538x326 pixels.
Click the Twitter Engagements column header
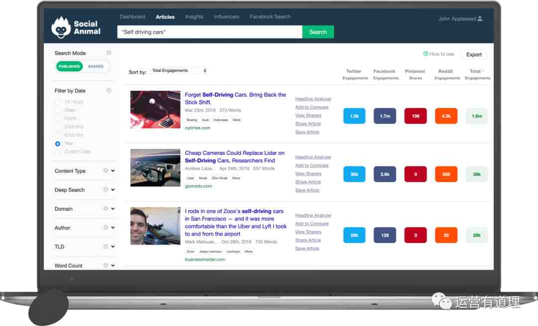pyautogui.click(x=355, y=74)
